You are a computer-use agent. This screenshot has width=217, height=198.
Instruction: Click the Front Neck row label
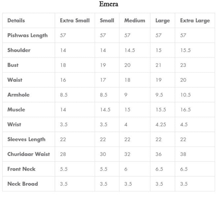[x=21, y=169]
